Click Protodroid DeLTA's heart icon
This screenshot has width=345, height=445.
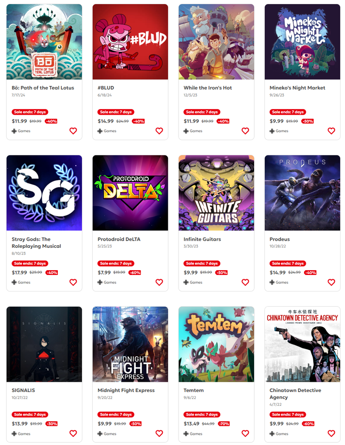coord(159,283)
